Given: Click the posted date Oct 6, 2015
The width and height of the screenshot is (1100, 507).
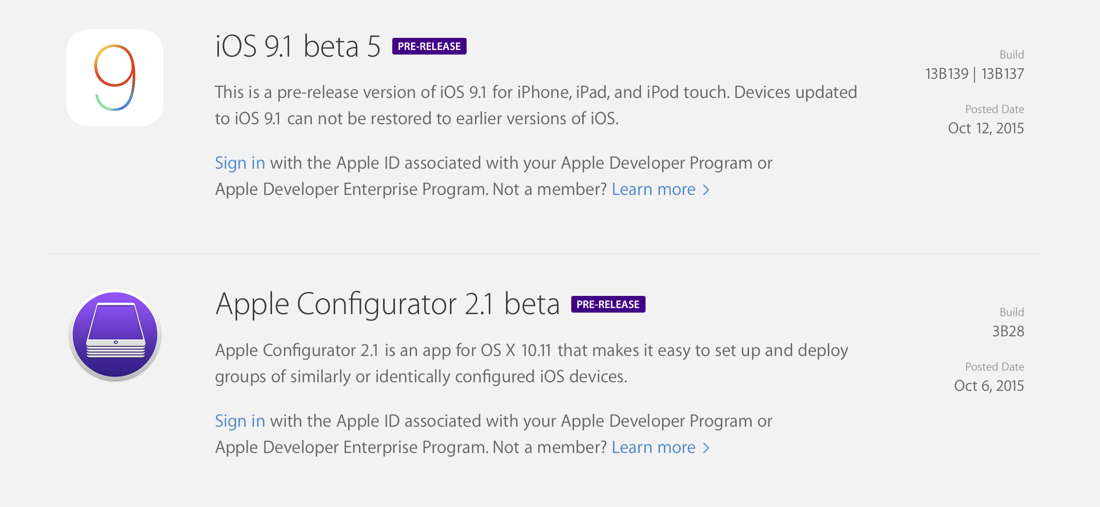Looking at the screenshot, I should (989, 386).
